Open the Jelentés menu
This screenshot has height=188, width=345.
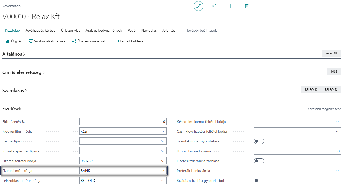(169, 30)
